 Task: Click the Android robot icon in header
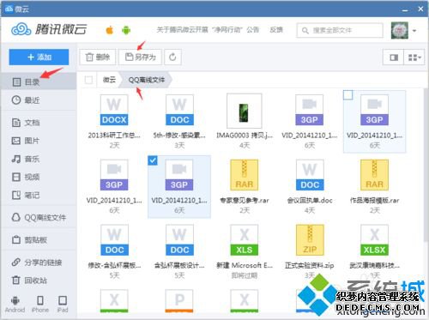pyautogui.click(x=126, y=30)
